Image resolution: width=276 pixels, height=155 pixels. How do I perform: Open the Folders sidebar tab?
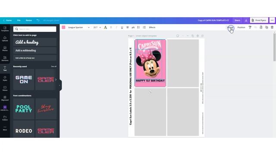coord(5,118)
